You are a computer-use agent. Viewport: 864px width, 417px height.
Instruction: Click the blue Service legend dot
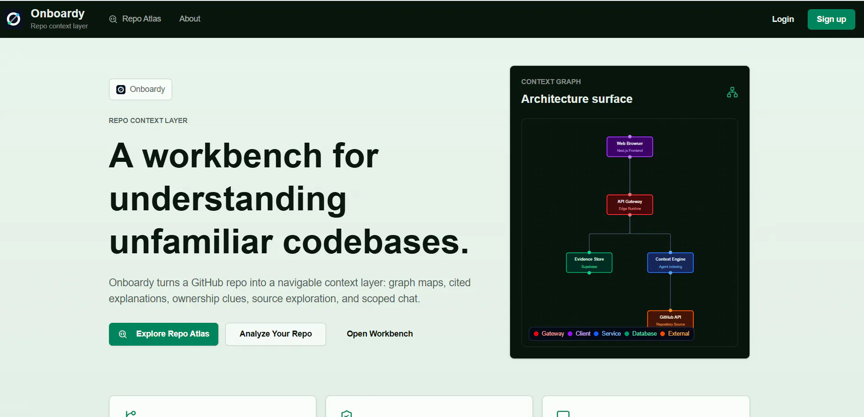tap(596, 334)
